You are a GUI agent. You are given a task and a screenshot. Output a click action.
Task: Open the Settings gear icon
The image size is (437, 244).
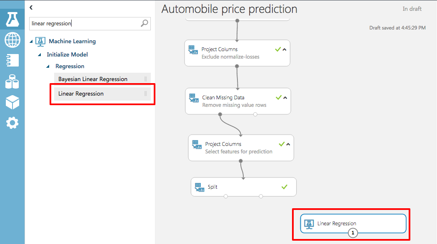[x=12, y=123]
